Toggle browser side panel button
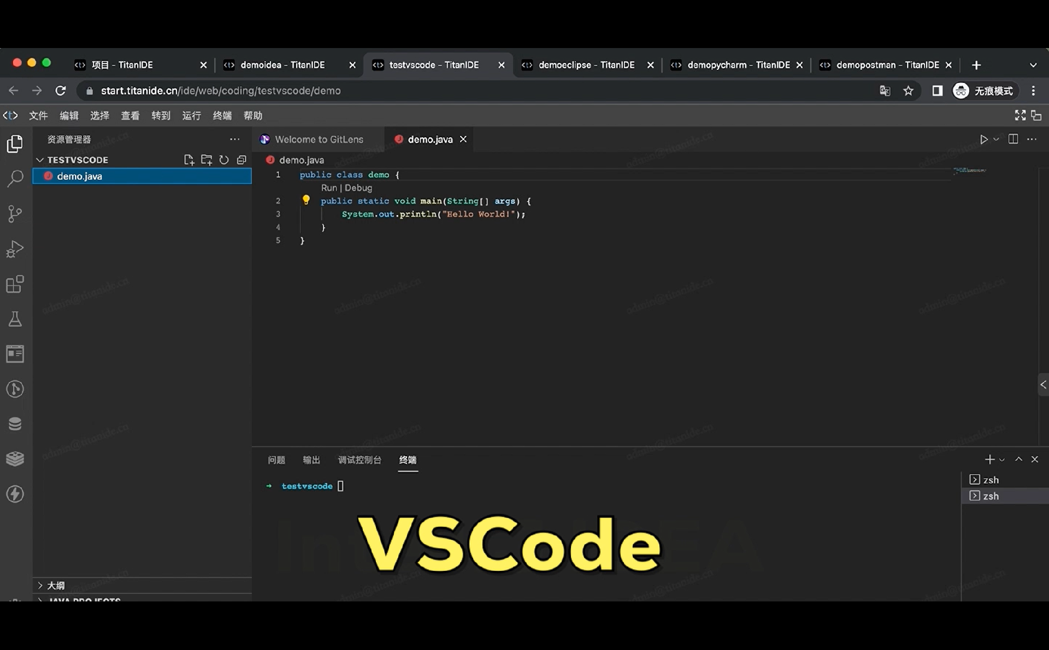Image resolution: width=1049 pixels, height=650 pixels. pos(937,91)
